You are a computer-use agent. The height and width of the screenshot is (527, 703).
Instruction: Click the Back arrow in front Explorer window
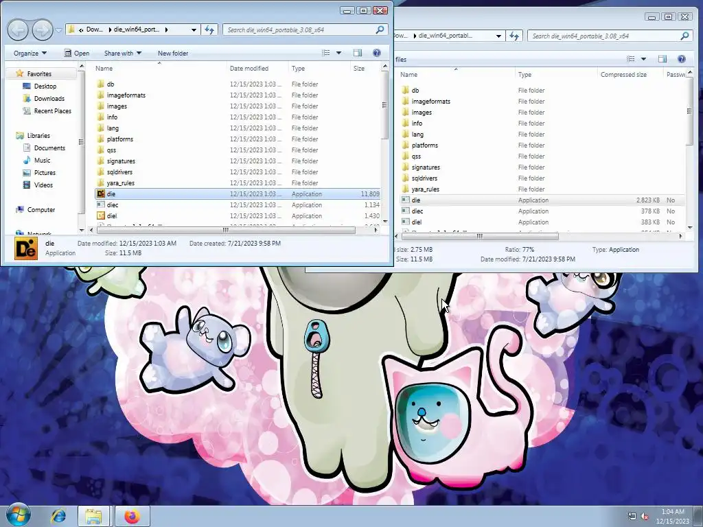pos(18,30)
